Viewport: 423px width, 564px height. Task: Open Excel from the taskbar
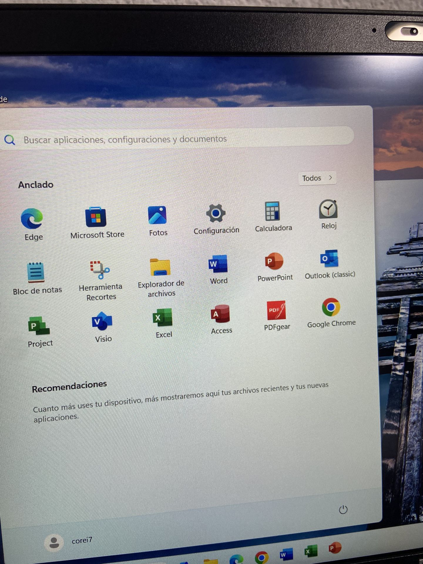(311, 551)
